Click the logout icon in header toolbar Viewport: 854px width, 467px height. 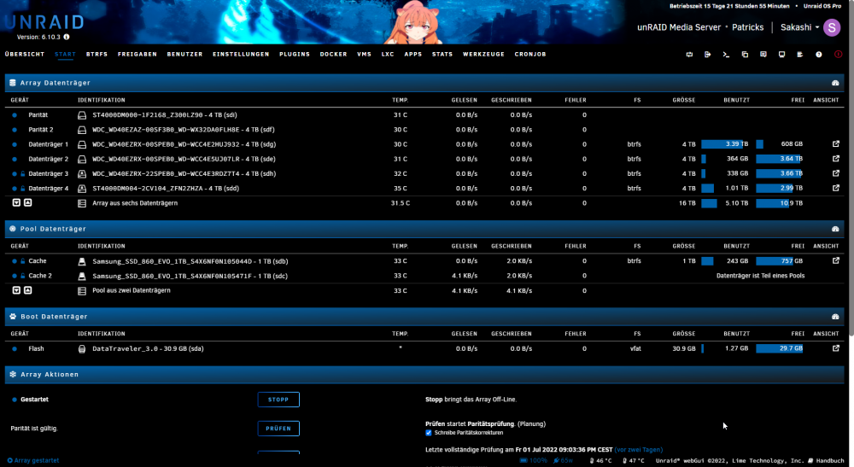tap(707, 55)
